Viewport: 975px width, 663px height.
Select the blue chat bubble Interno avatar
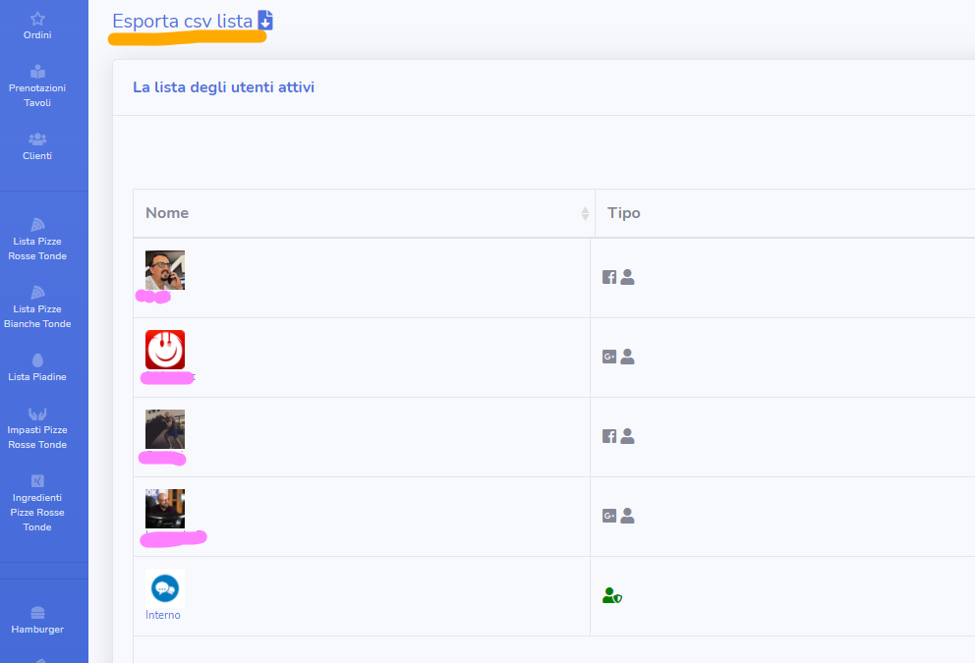tap(164, 587)
